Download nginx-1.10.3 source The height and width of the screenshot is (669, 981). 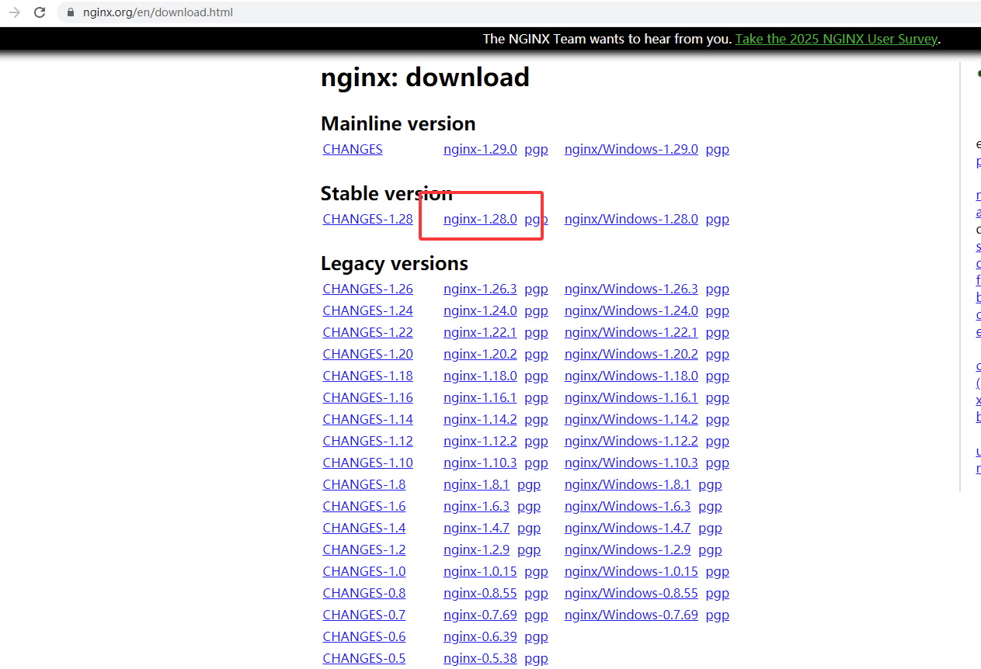click(480, 463)
